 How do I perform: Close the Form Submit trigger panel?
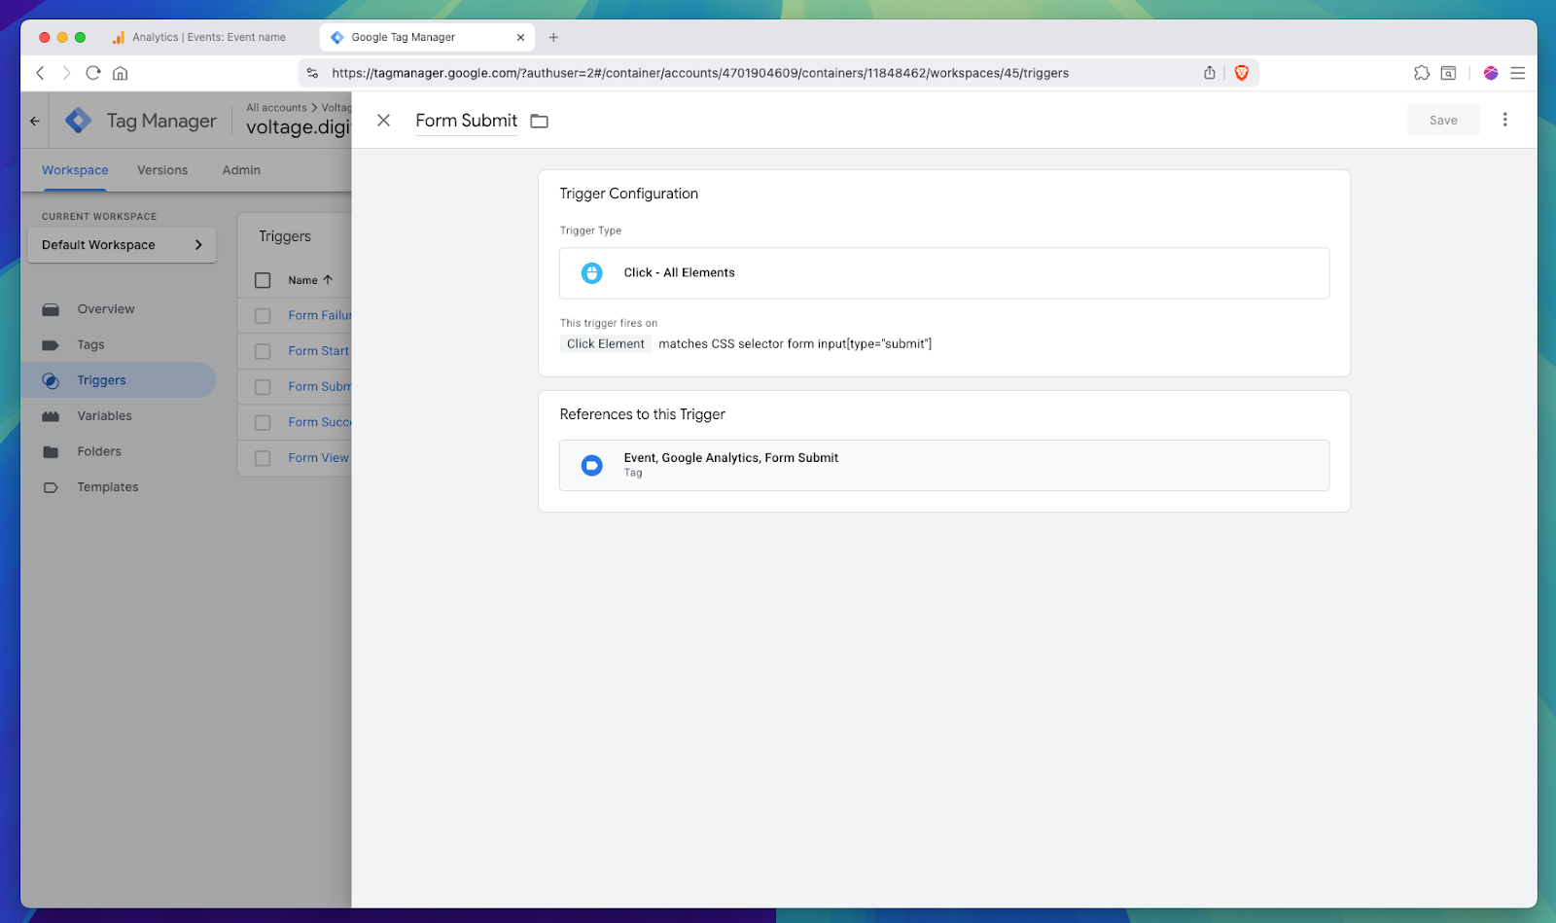pos(384,121)
